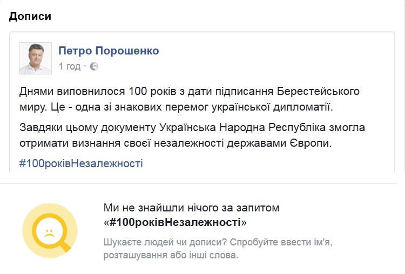Image resolution: width=405 pixels, height=274 pixels.
Task: Click "Ми не знайшли нічого за запитом" message
Action: [x=192, y=208]
